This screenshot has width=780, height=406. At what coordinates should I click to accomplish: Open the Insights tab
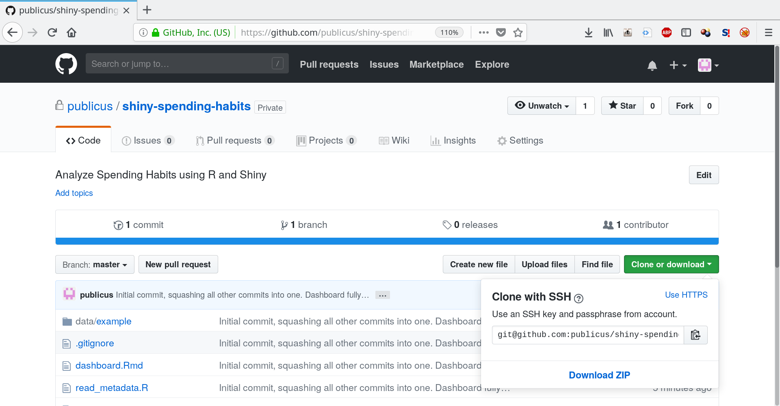[453, 140]
